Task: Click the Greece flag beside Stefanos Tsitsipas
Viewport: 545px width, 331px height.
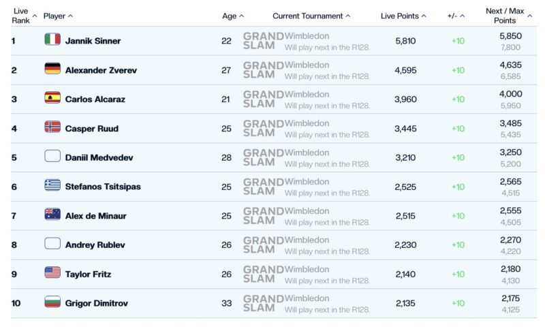Action: 52,185
